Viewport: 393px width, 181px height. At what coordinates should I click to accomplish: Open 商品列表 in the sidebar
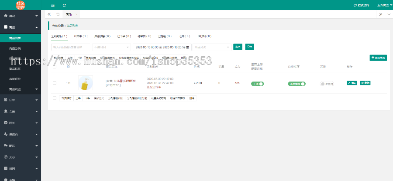click(20, 38)
